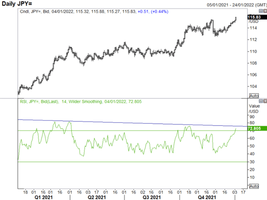267x200 pixels.
Task: Select the RSI 30 oversold horizontal line
Action: 133,162
